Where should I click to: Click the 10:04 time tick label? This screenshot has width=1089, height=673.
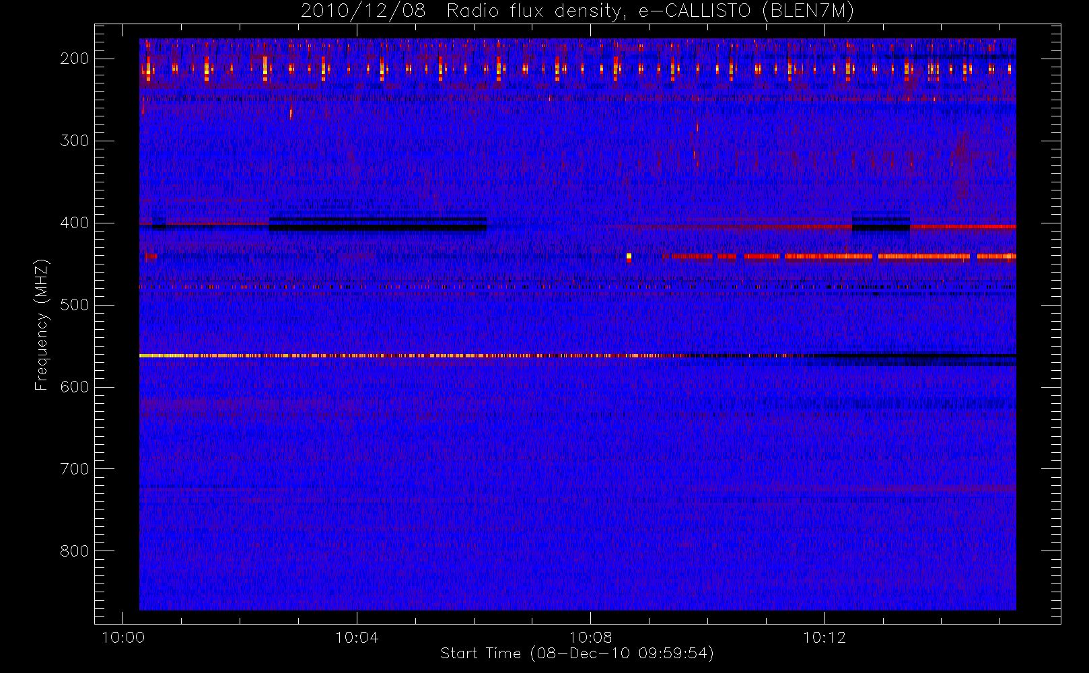(357, 637)
